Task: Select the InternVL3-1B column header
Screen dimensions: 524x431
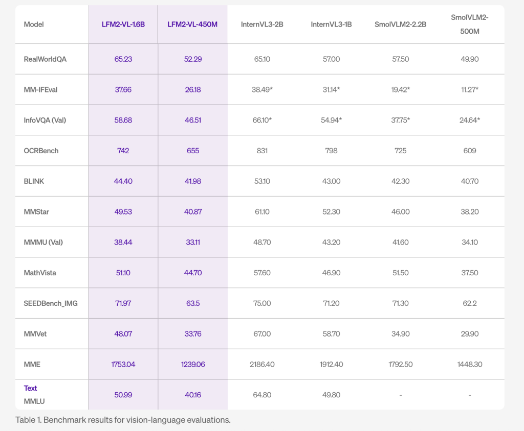Action: 331,25
